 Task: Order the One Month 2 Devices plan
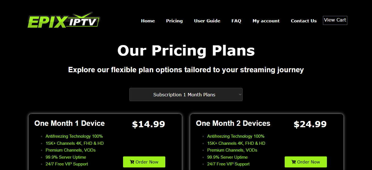point(306,162)
